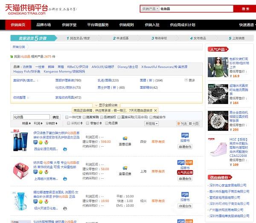This screenshot has height=223, width=256.
Task: Click the blue shield badge in the 绍兴 product row
Action: [x=35, y=201]
